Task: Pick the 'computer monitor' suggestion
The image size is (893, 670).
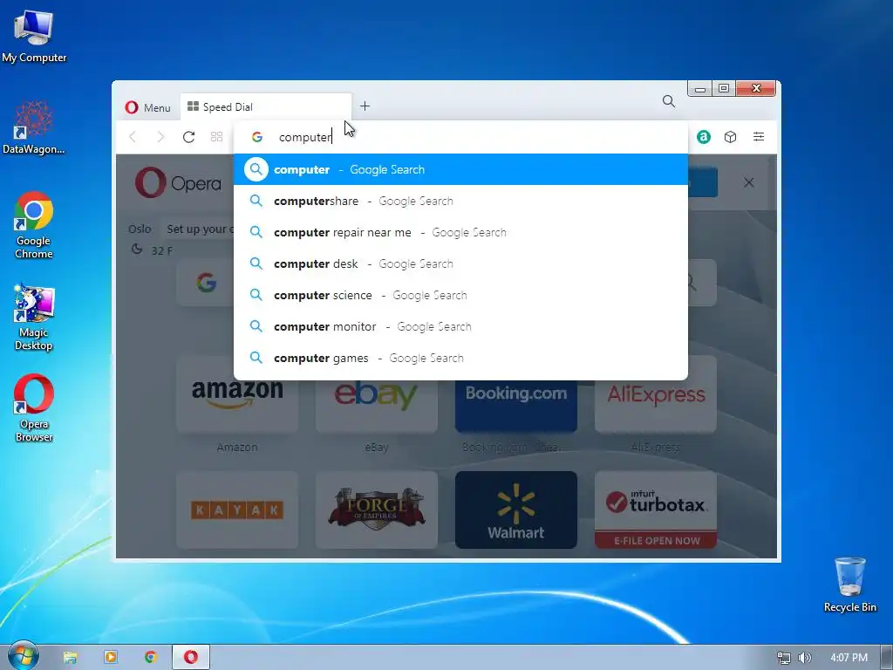Action: 460,326
